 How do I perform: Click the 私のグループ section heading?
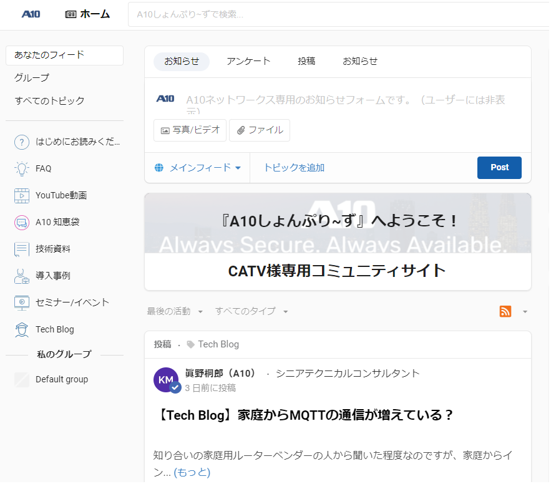[64, 354]
